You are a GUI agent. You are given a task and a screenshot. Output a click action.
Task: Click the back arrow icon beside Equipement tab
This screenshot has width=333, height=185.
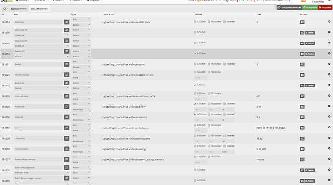[x=4, y=9]
